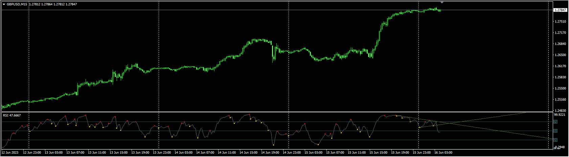This screenshot has height=157, width=569.
Task: Select the 1.24830 price axis label
Action: pos(560,111)
